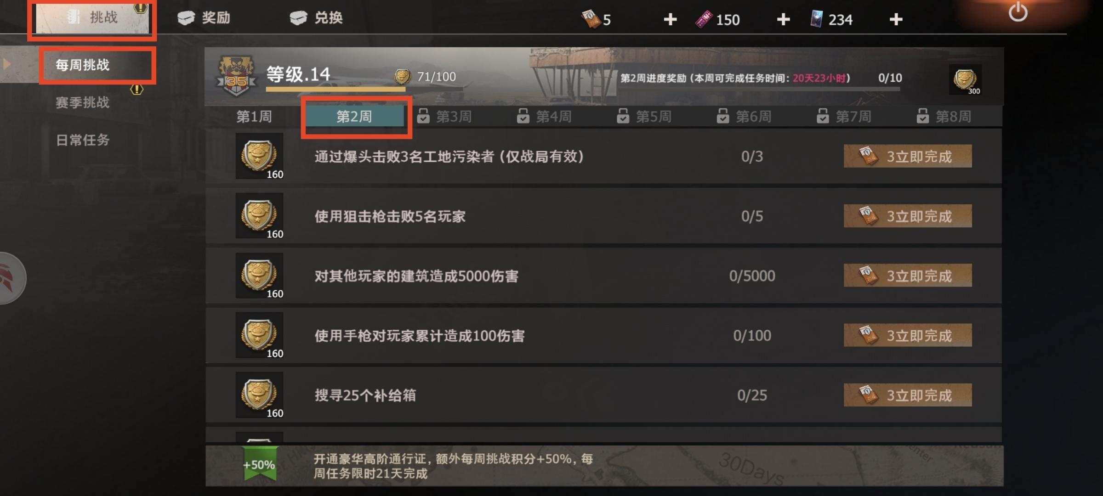The width and height of the screenshot is (1103, 496).
Task: Open 日常任务 in the sidebar
Action: (83, 140)
